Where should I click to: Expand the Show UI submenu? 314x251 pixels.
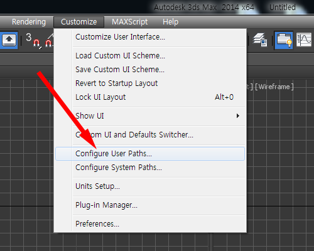tap(150, 116)
